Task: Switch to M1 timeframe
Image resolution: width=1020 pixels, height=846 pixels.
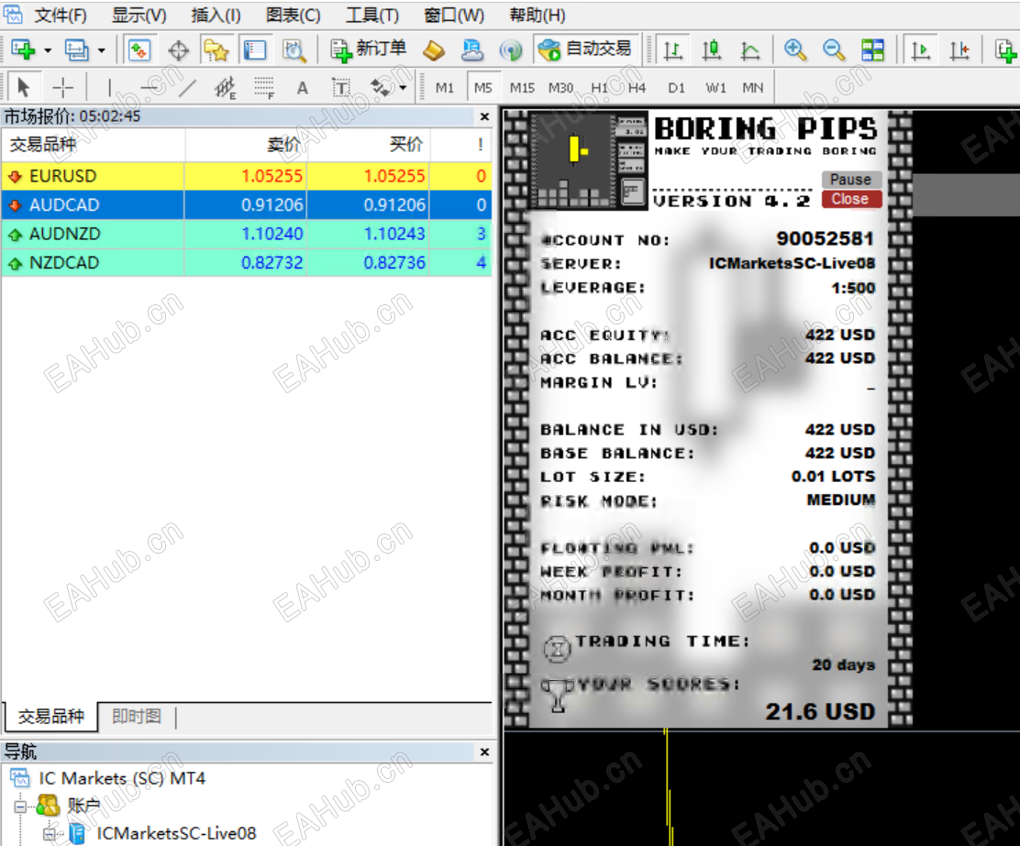Action: tap(444, 87)
